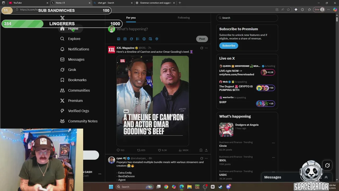Open Communities in the sidebar
This screenshot has width=339, height=191.
click(75, 90)
